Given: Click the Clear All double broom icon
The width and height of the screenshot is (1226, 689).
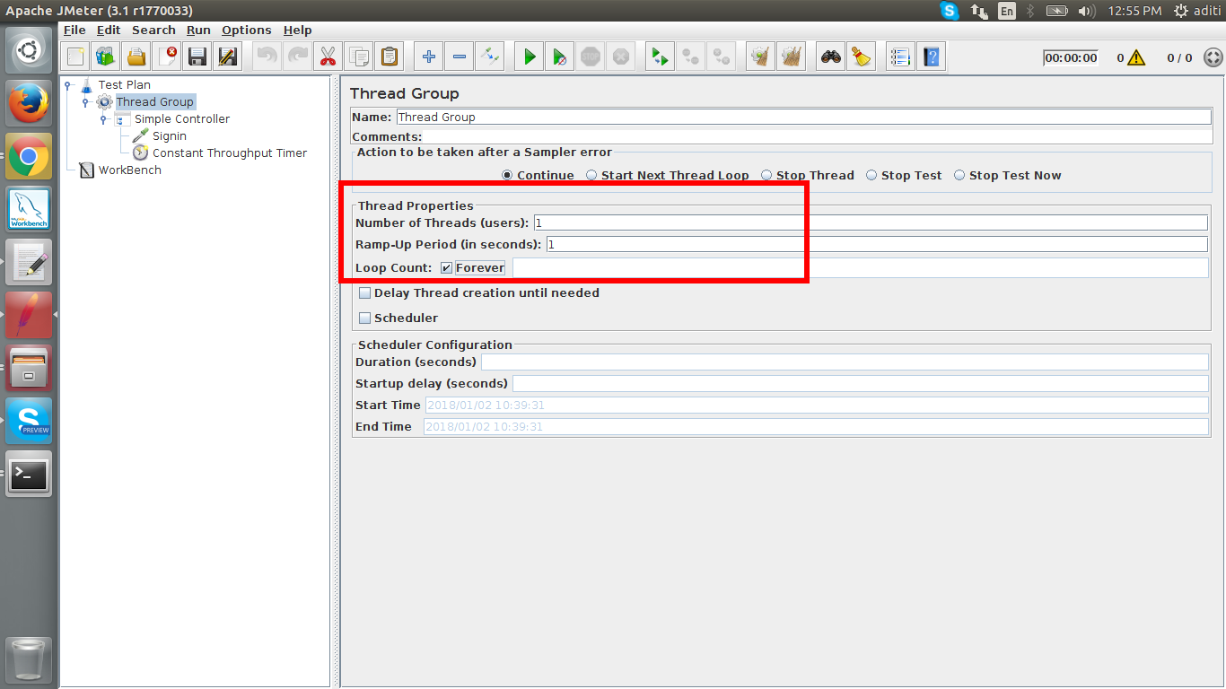Looking at the screenshot, I should [x=791, y=57].
